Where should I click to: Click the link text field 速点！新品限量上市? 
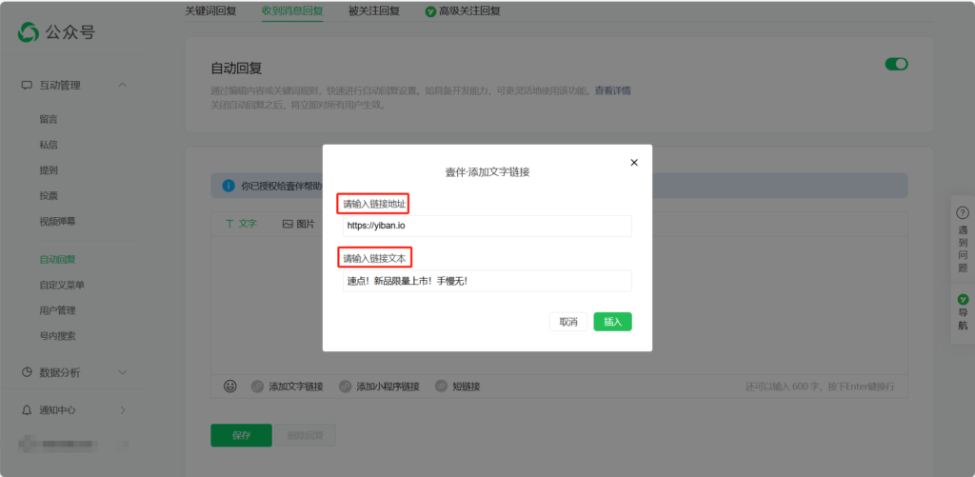[x=487, y=281]
